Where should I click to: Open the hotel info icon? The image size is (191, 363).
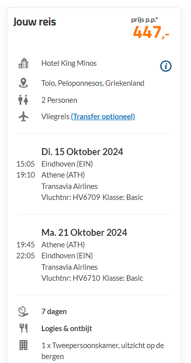(x=166, y=66)
